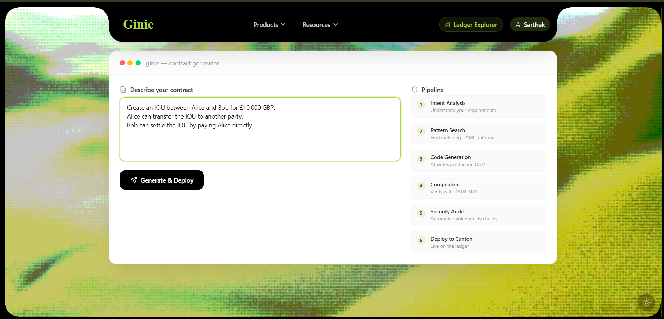The width and height of the screenshot is (664, 319).
Task: Click the Ginie logo
Action: tap(138, 24)
